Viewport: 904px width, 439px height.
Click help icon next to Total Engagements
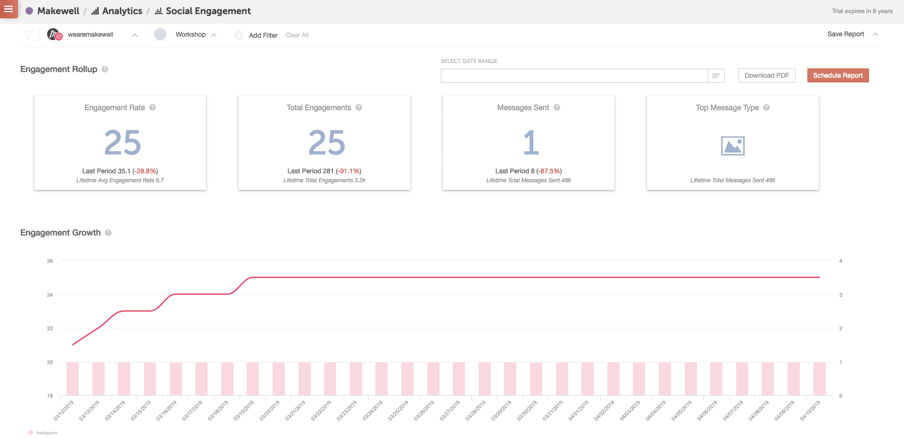358,107
